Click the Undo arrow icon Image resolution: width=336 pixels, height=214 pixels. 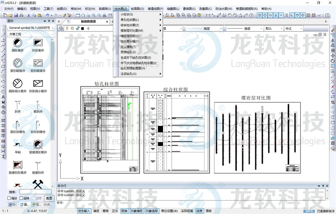tap(47, 15)
